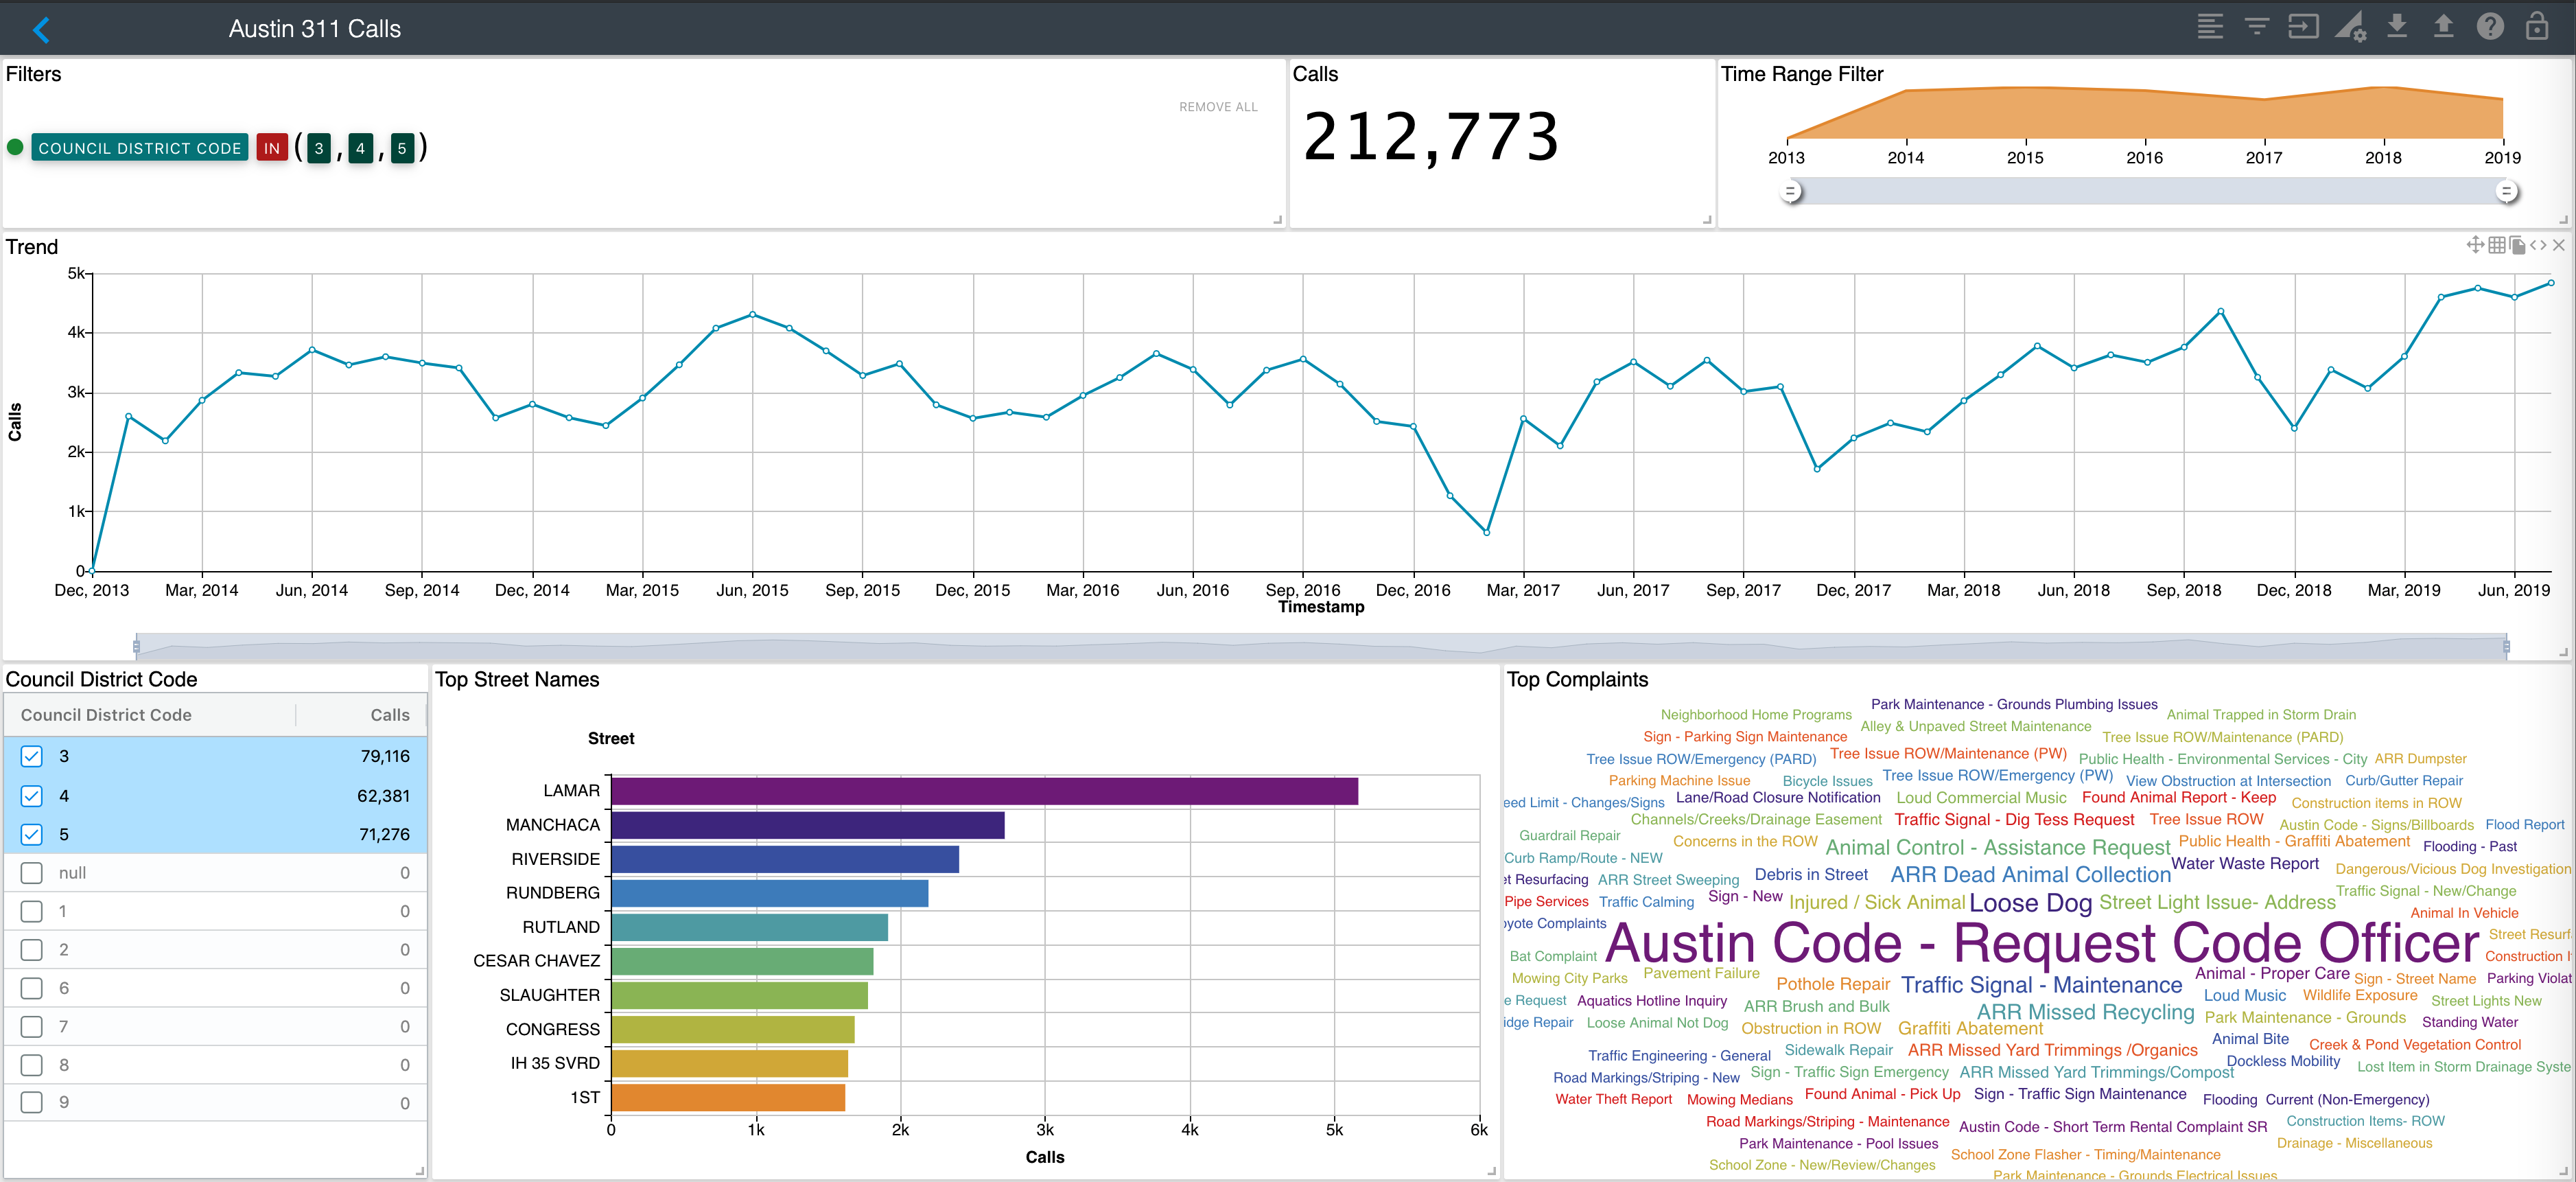This screenshot has height=1182, width=2576.
Task: Click filter value chip 3
Action: (x=319, y=148)
